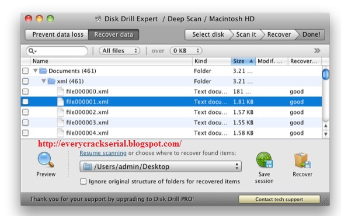Viewport: 341px width, 216px height.
Task: Select the file000000.xml row name
Action: coord(87,92)
